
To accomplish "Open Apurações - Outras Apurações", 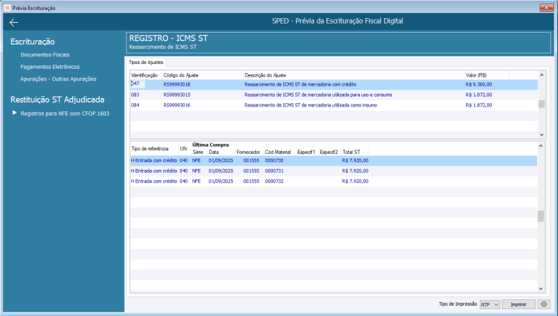I will (x=59, y=79).
